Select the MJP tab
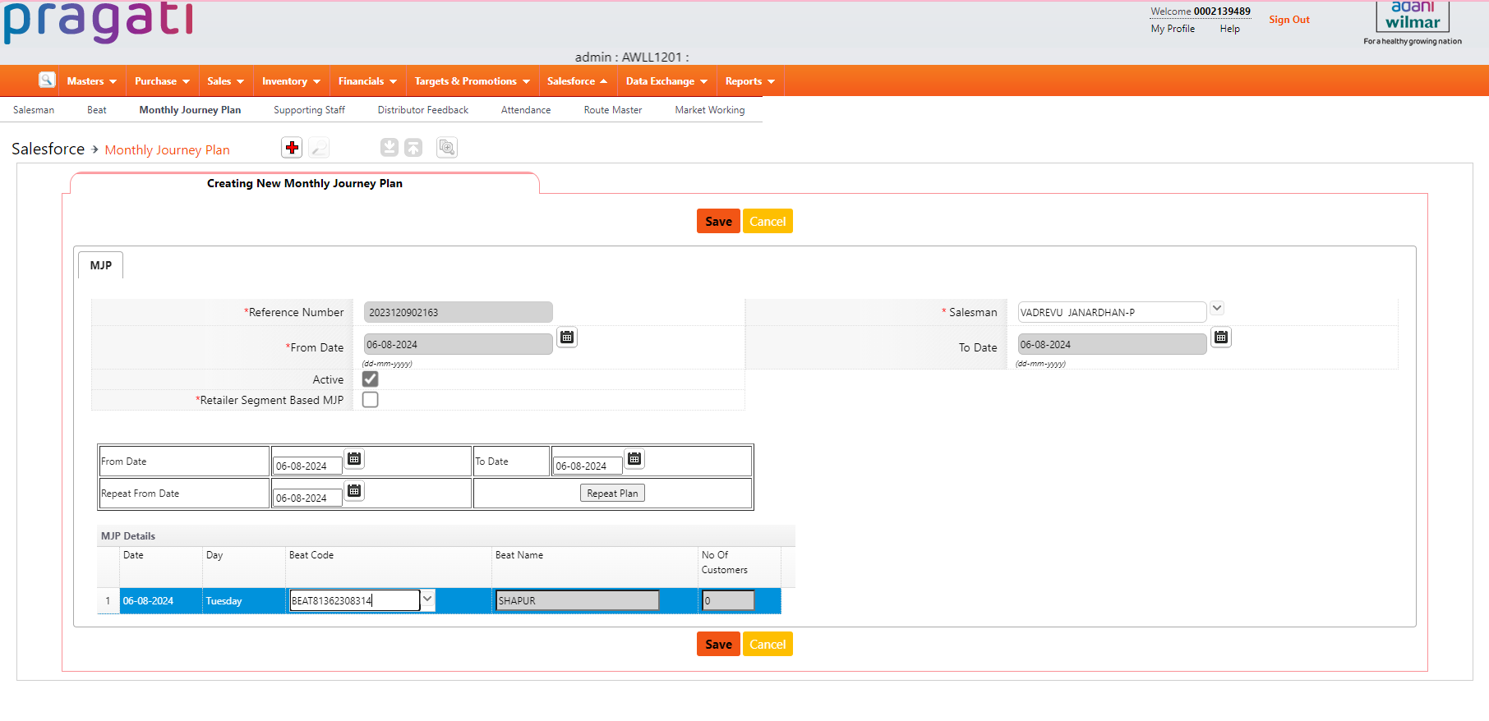1489x721 pixels. click(x=101, y=265)
